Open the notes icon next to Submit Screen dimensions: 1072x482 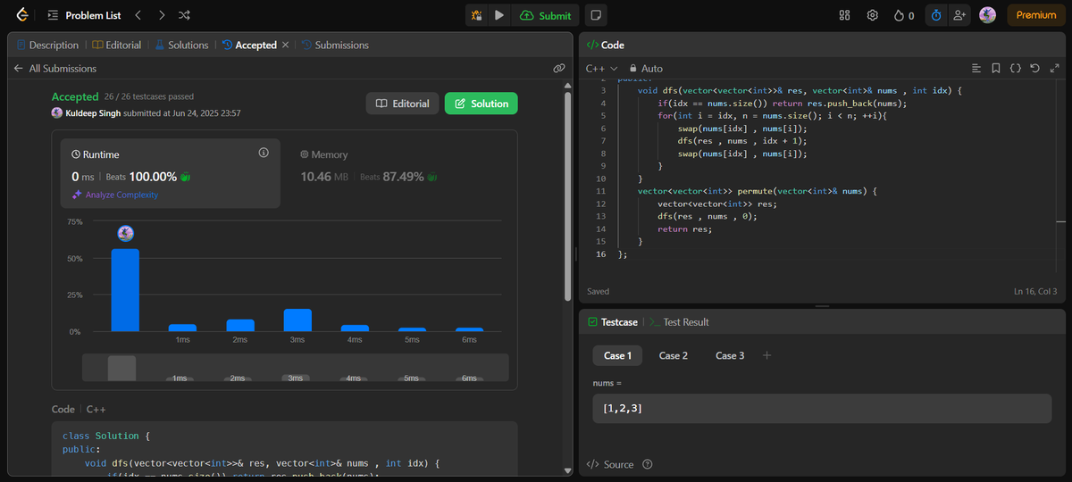pos(595,15)
